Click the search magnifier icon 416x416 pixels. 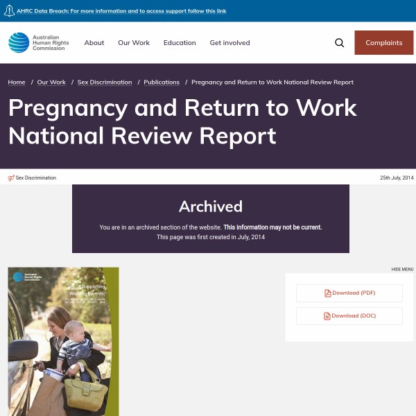tap(339, 43)
